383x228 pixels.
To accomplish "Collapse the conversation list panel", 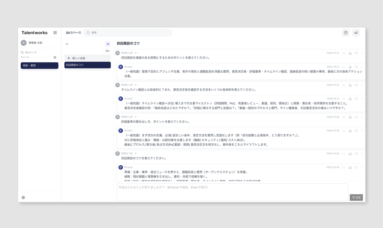I will coord(67,44).
